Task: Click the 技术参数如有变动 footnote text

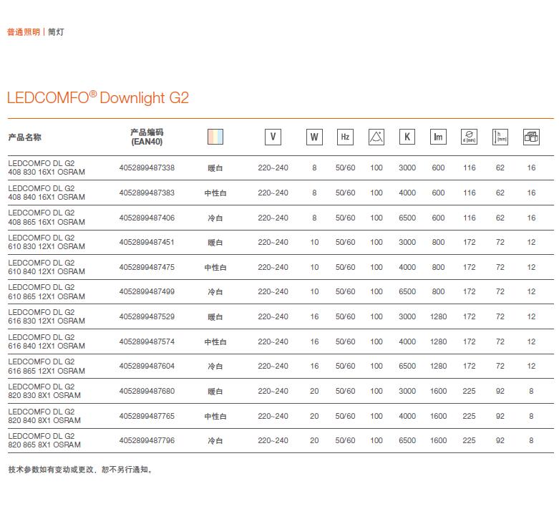Action: [x=80, y=470]
